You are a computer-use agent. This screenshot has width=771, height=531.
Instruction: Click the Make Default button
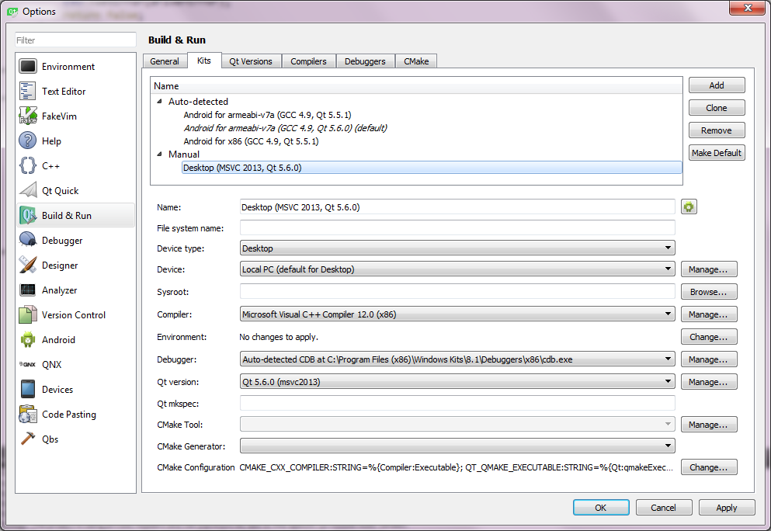click(716, 153)
